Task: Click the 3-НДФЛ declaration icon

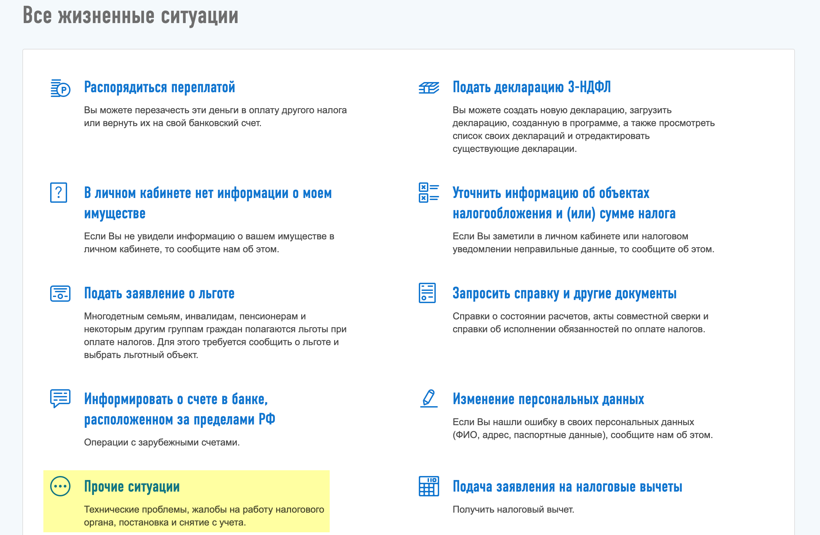Action: coord(429,88)
